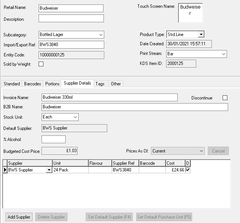Screen dimensions: 240x223
Task: Select the Tags tab
Action: pos(100,84)
